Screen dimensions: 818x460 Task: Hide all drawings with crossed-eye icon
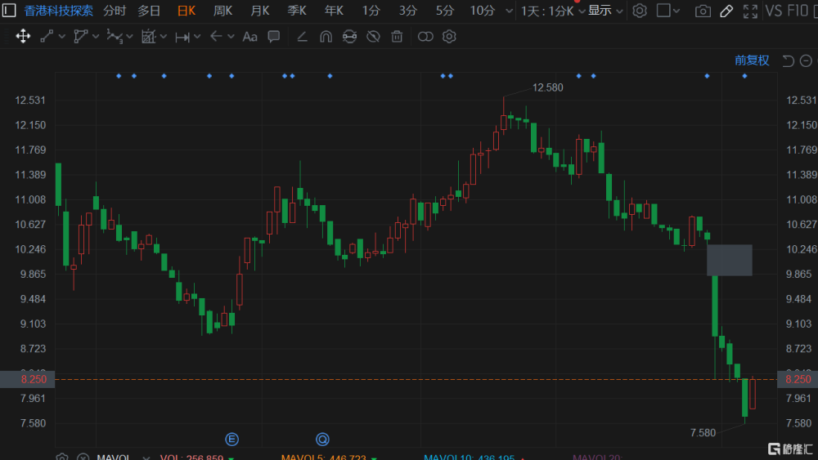coord(373,37)
